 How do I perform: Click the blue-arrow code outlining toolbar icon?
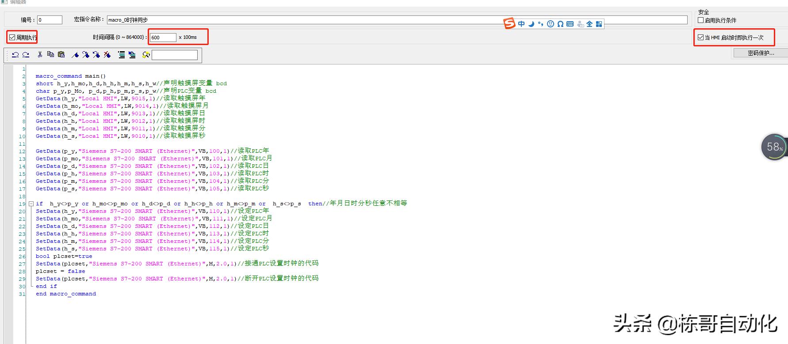point(132,55)
